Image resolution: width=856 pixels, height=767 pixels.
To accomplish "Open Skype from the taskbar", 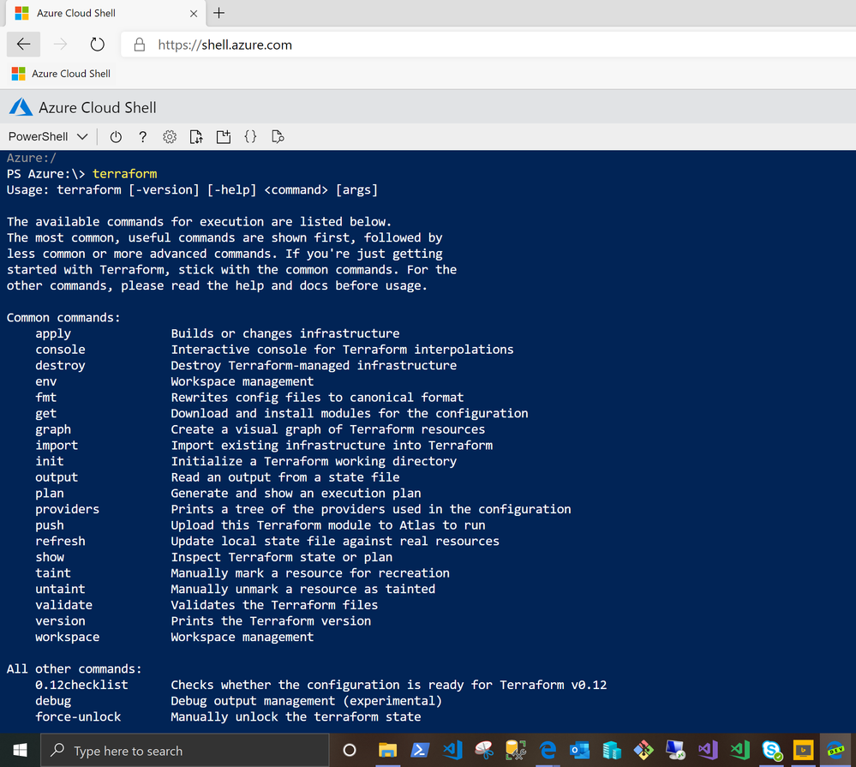I will point(771,751).
